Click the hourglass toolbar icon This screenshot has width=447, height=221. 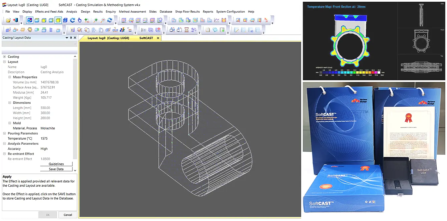click(x=187, y=30)
